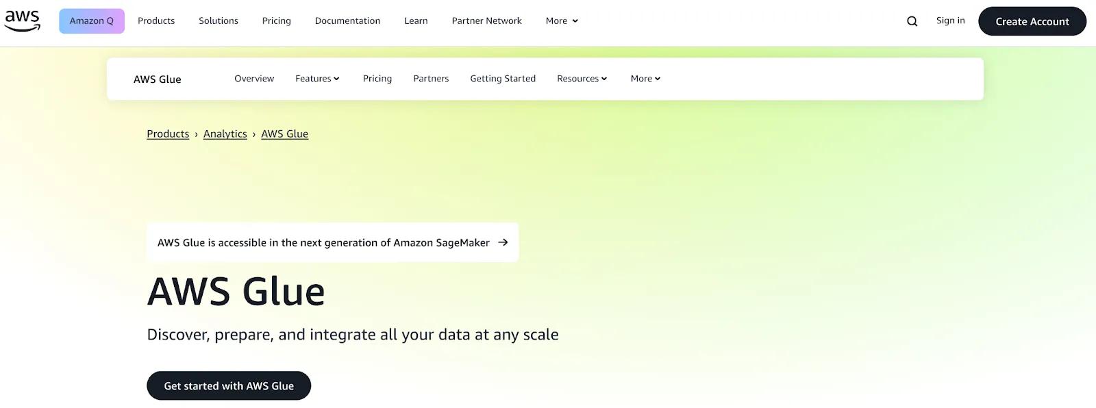Image resolution: width=1096 pixels, height=408 pixels.
Task: Open Documentation in top navigation
Action: pyautogui.click(x=347, y=21)
